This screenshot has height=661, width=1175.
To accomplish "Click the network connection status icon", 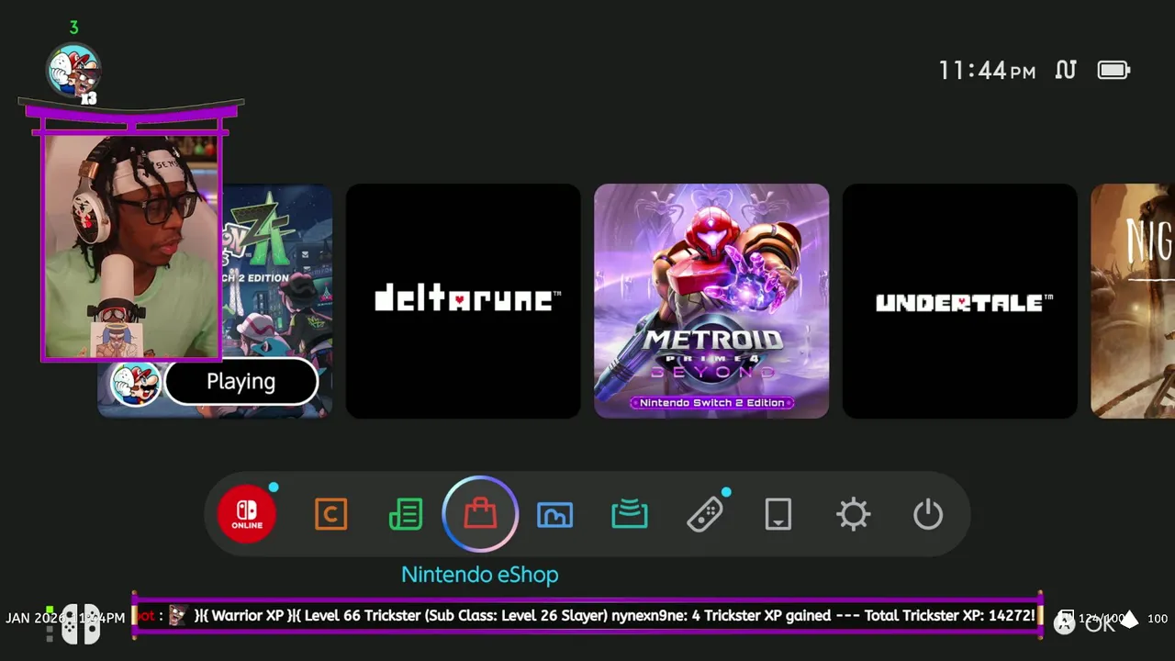I will 1066,70.
